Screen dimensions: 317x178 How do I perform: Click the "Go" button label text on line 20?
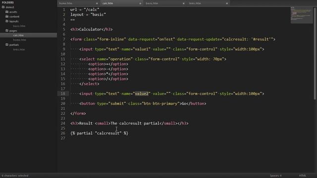point(184,103)
